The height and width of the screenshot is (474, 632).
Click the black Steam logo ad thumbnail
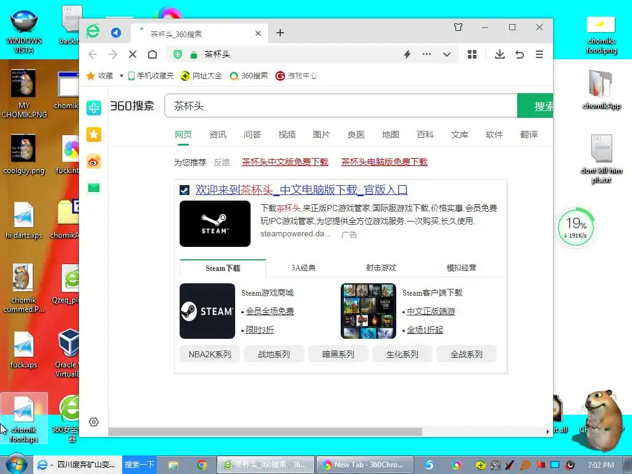coord(215,223)
